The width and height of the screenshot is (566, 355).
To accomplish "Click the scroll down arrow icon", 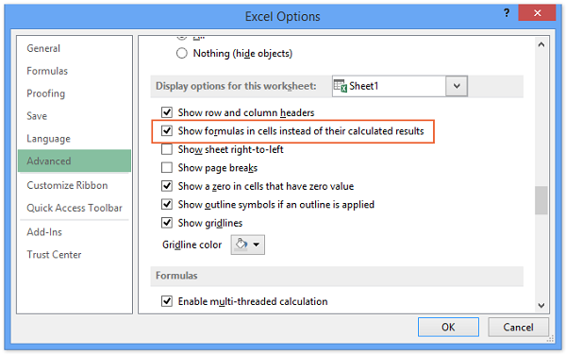I will [541, 306].
